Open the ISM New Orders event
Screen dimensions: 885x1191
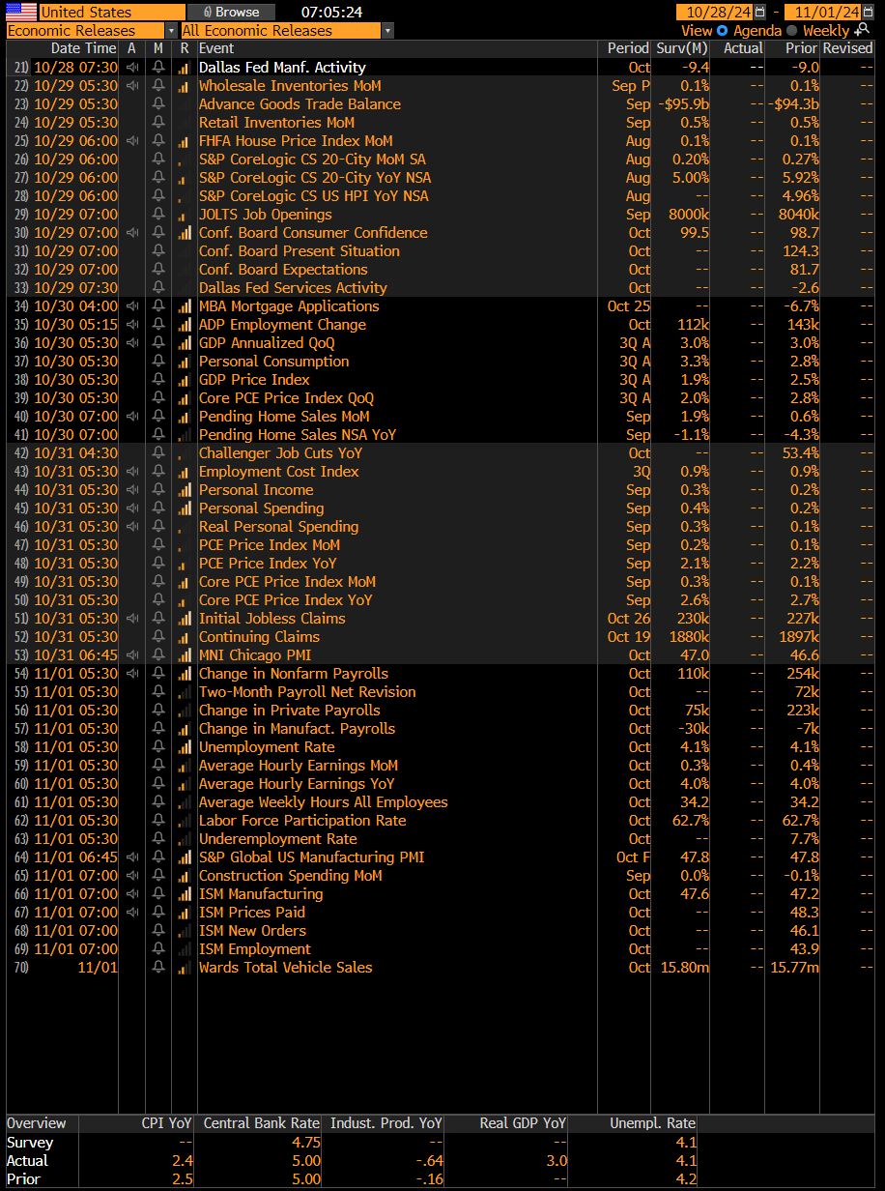(252, 931)
